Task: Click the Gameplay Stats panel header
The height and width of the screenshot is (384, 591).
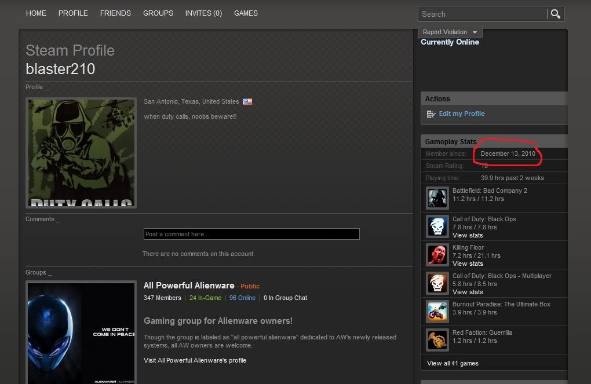Action: pyautogui.click(x=494, y=141)
